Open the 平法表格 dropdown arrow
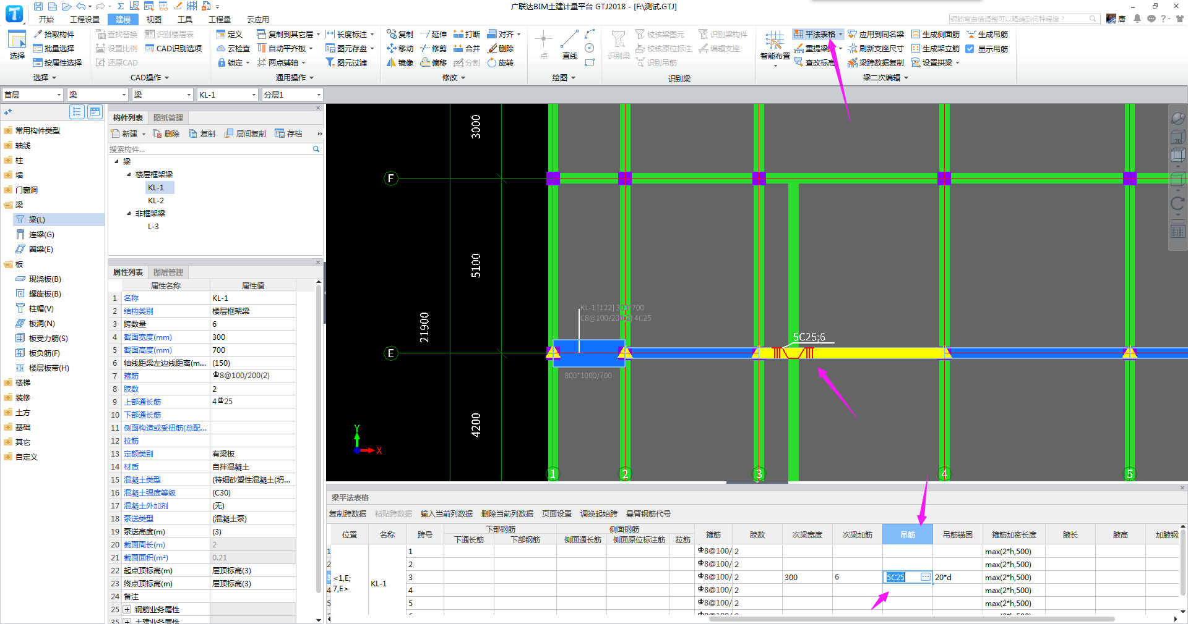 point(840,35)
